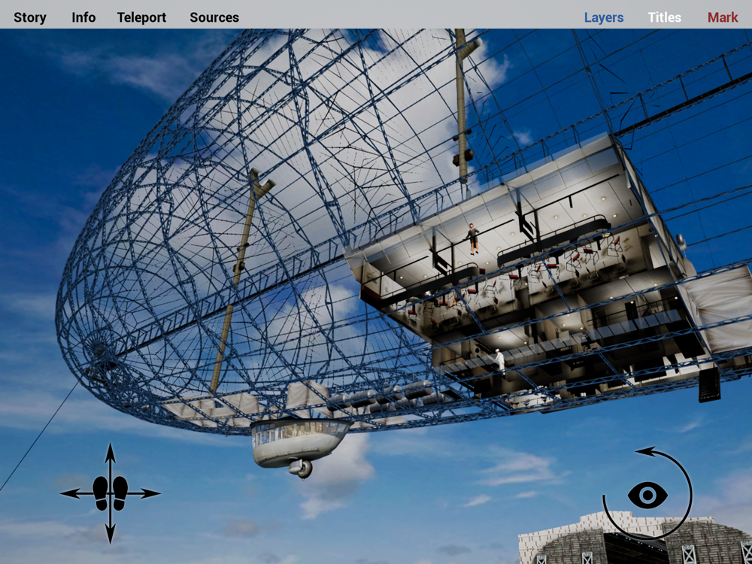Open the Teleport menu
Screen dimensions: 752x564
141,17
